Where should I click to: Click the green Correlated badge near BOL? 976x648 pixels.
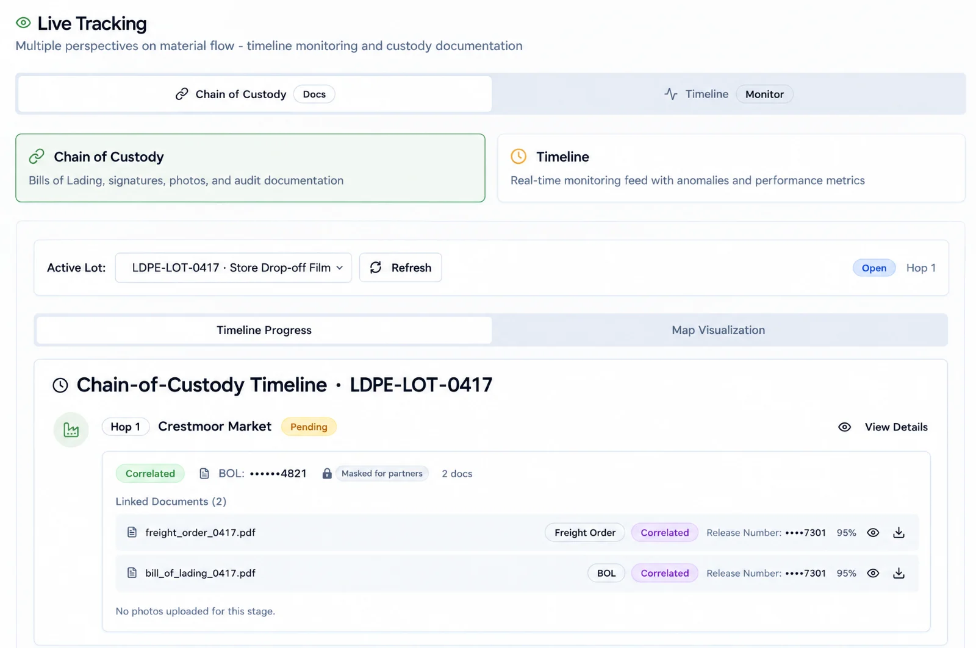pyautogui.click(x=150, y=474)
